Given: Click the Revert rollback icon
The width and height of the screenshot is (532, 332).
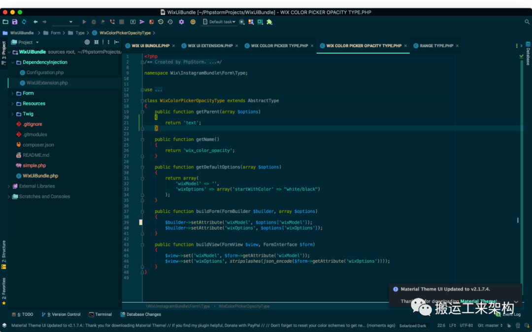Looking at the screenshot, I should coord(170,22).
